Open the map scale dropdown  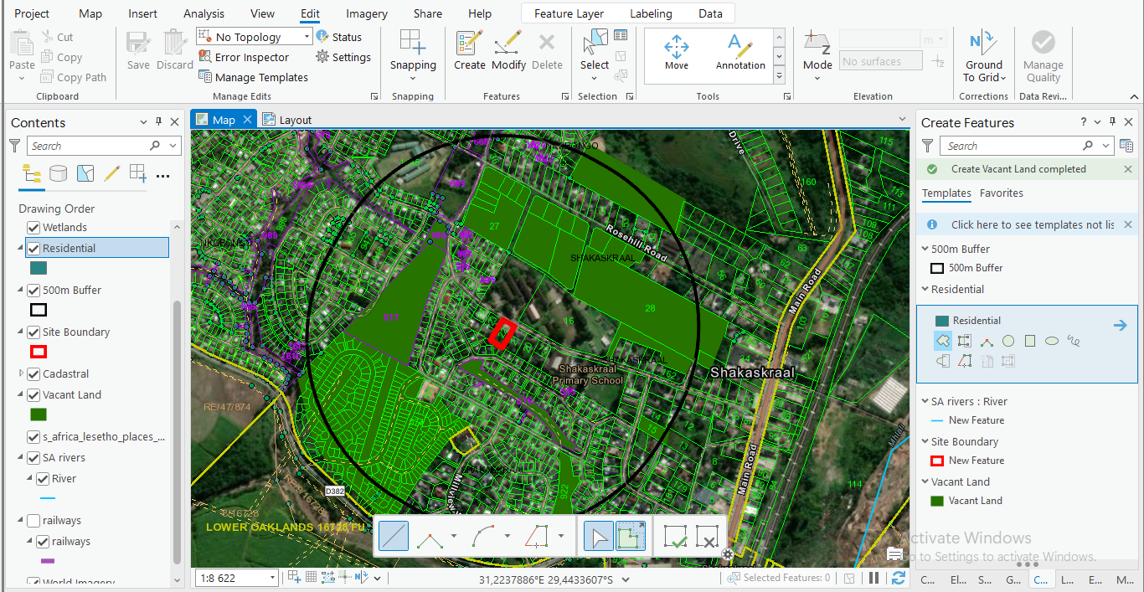(273, 578)
